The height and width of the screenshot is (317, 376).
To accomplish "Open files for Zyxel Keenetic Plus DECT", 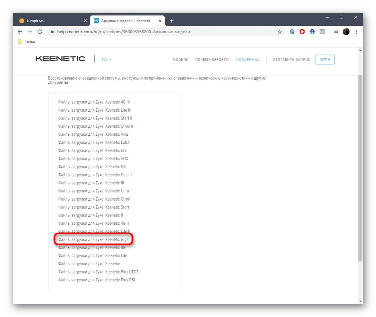I will 98,271.
